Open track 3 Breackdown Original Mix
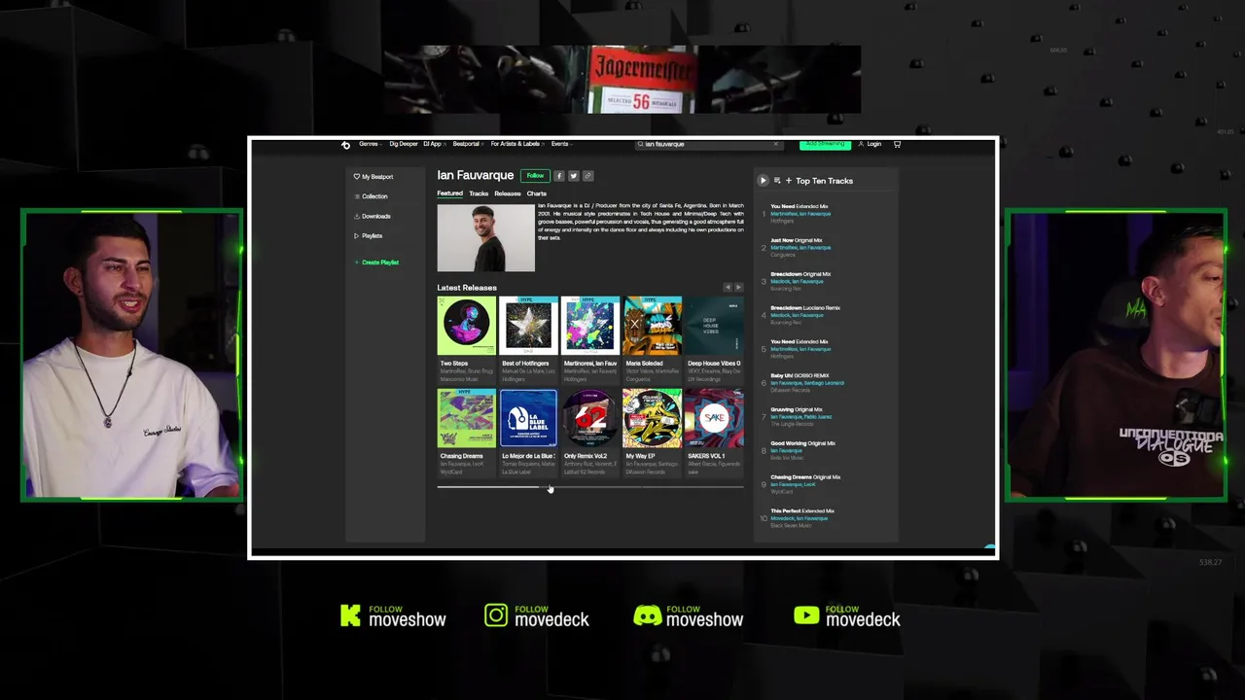The image size is (1245, 700). pyautogui.click(x=800, y=274)
